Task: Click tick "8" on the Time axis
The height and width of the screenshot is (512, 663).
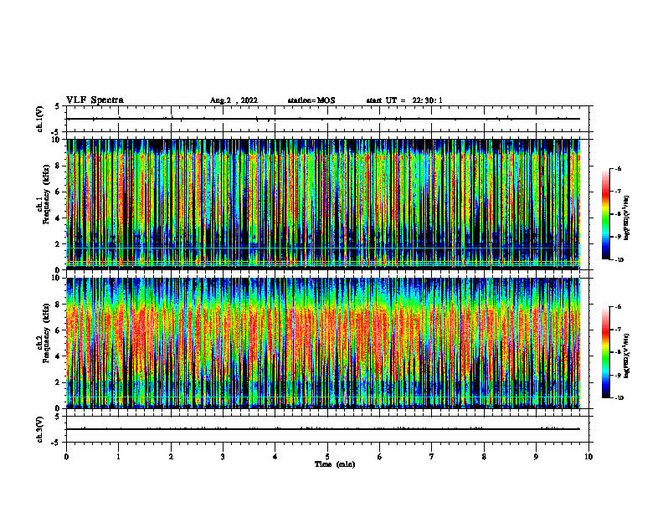Action: [x=484, y=457]
